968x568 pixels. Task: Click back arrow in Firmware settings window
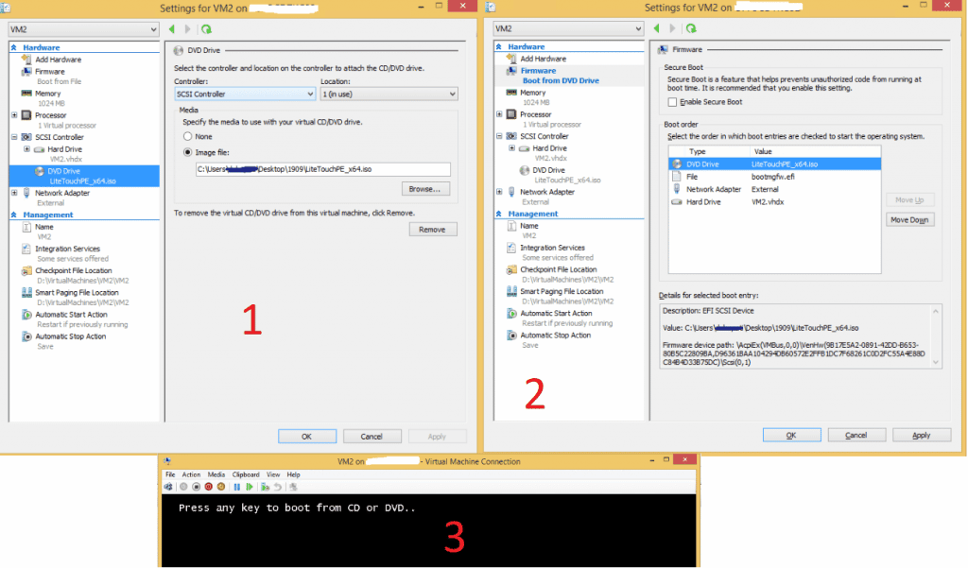coord(657,28)
